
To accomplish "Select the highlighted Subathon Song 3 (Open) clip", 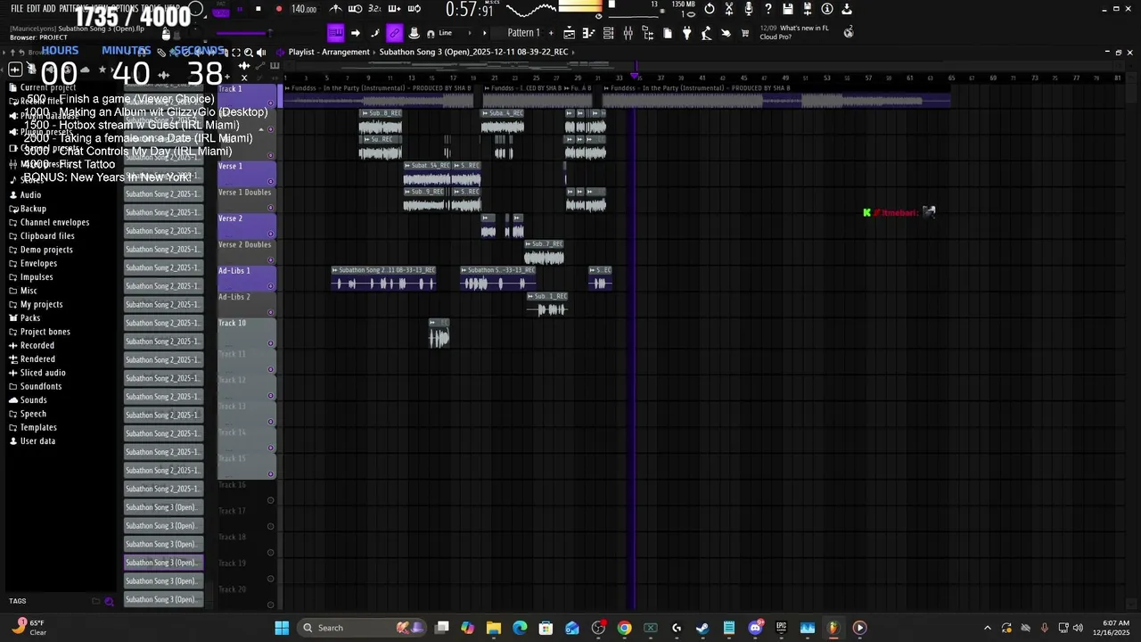I will tap(163, 563).
